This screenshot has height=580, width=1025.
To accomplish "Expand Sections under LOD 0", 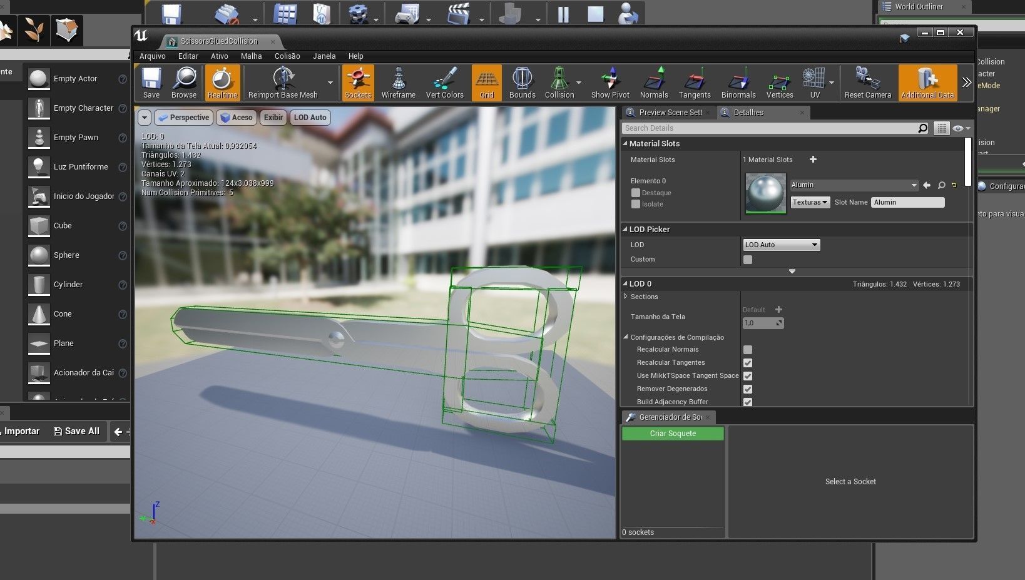I will click(x=625, y=297).
